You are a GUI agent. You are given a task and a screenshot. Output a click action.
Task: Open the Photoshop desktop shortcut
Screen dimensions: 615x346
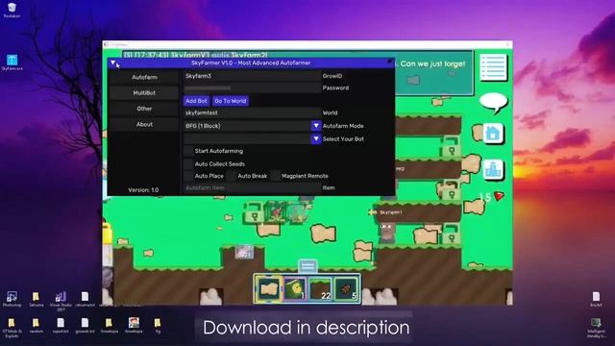click(12, 299)
